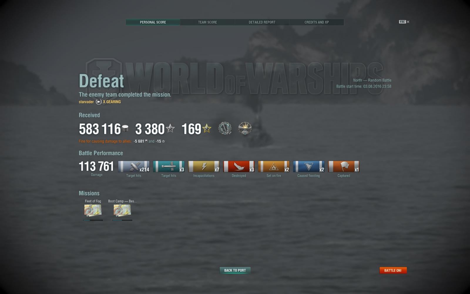Open the Fleet of Fog mission thumbnail
The image size is (470, 294).
(x=93, y=210)
